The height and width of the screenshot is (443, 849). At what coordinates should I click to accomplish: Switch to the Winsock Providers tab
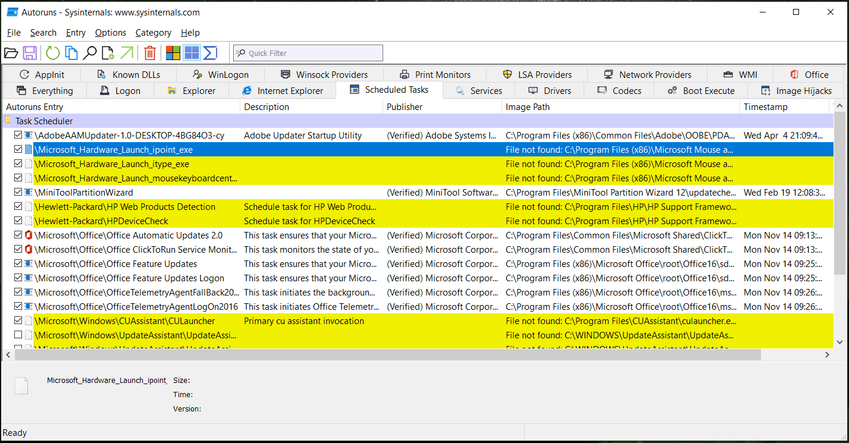point(324,75)
